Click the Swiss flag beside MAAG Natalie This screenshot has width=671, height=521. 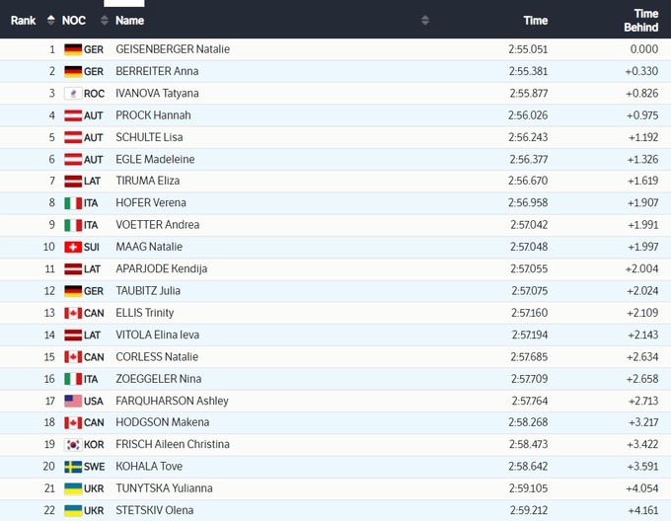pos(73,247)
